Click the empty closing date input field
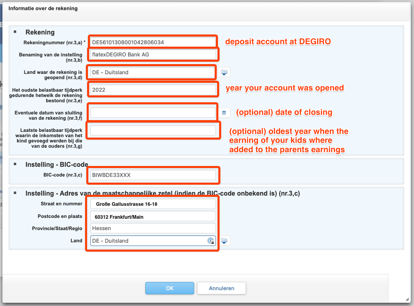Image resolution: width=414 pixels, height=306 pixels. 153,112
